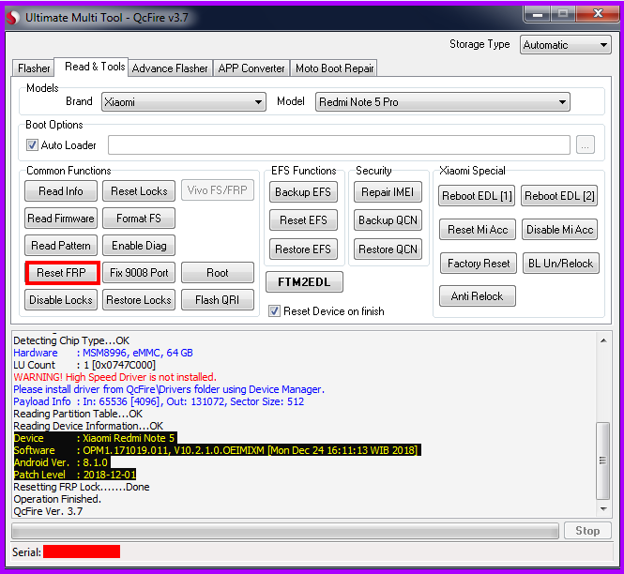Viewport: 624px width, 574px height.
Task: Switch to the Advance Flasher tab
Action: pos(170,68)
